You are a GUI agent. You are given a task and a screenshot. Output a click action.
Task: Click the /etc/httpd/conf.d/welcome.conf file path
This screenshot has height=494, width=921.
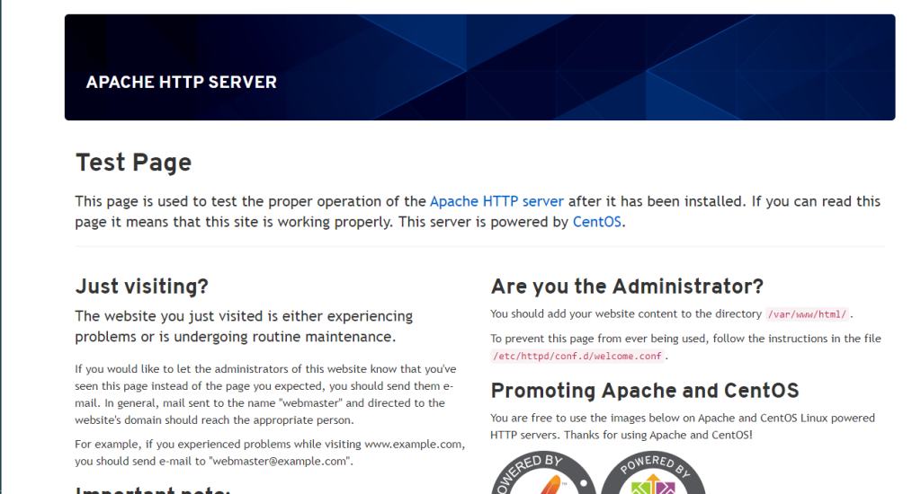tap(577, 356)
